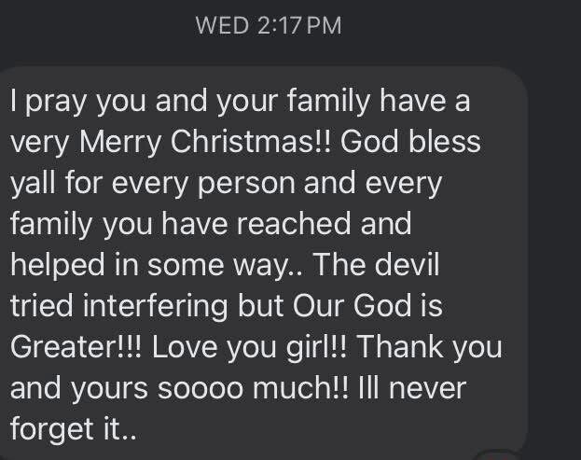Click the words "Thank you" in the message
This screenshot has height=460, width=581.
pyautogui.click(x=430, y=347)
